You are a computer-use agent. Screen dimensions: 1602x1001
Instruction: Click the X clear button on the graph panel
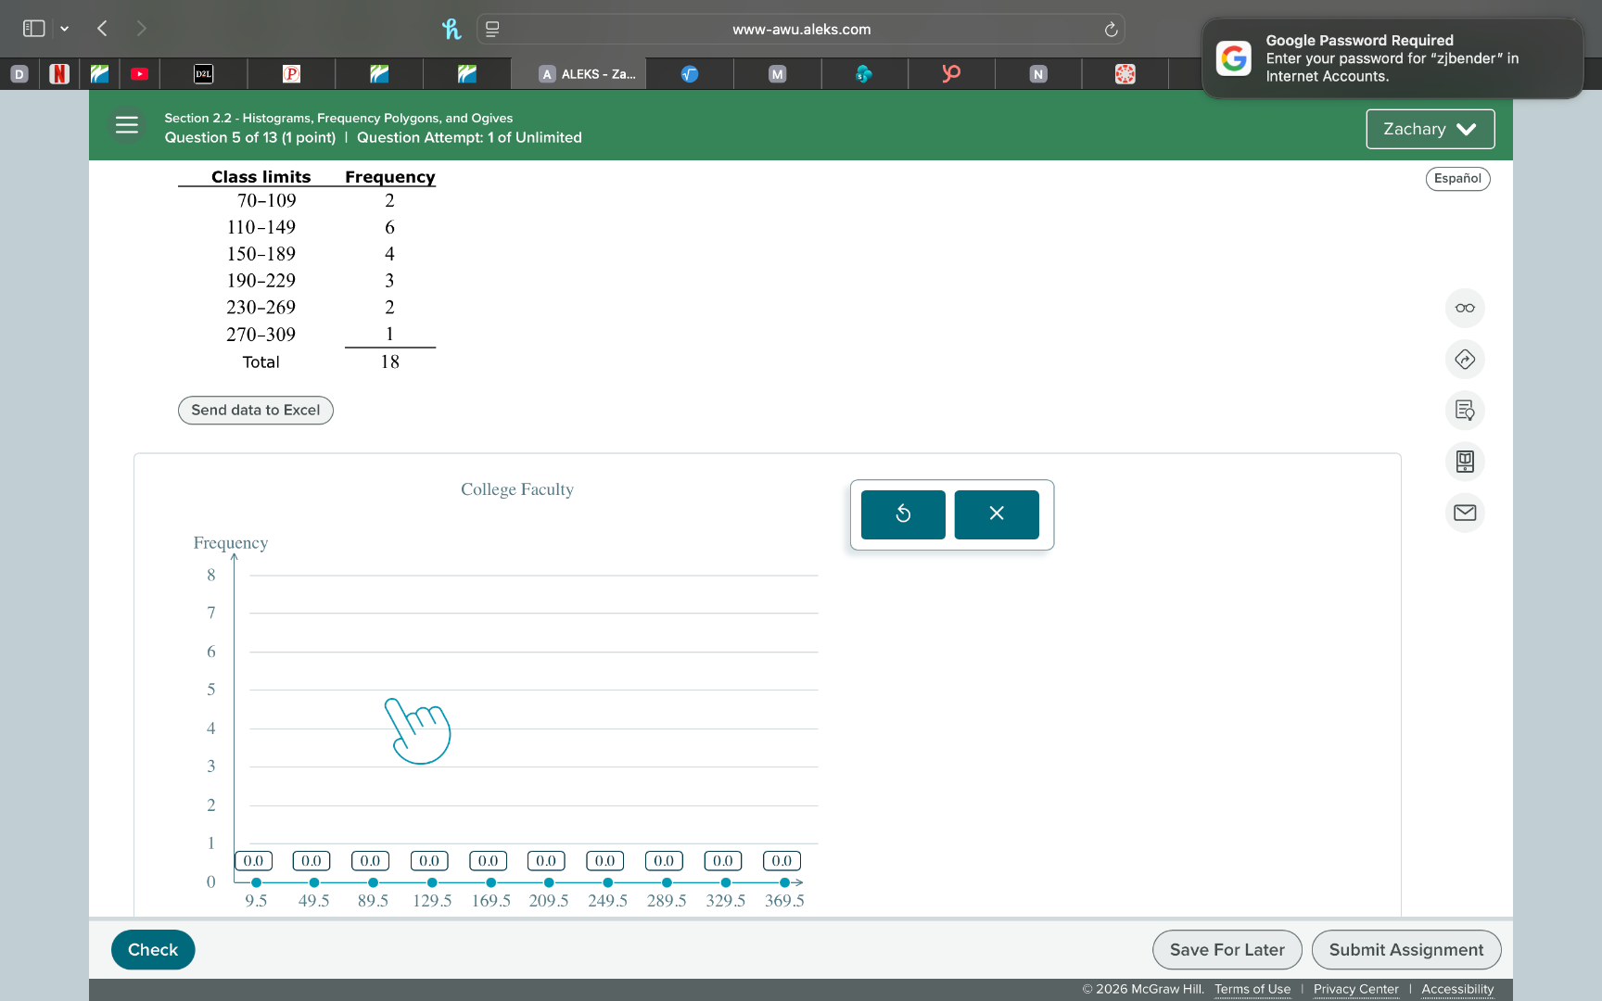click(996, 514)
